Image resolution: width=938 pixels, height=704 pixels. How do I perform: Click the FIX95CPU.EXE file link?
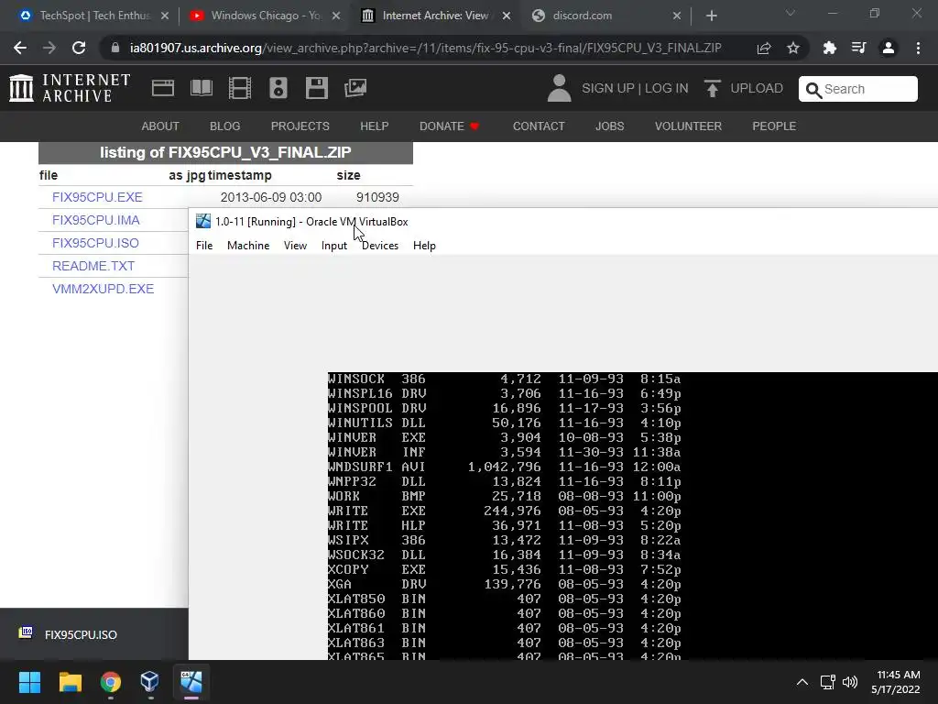point(97,197)
